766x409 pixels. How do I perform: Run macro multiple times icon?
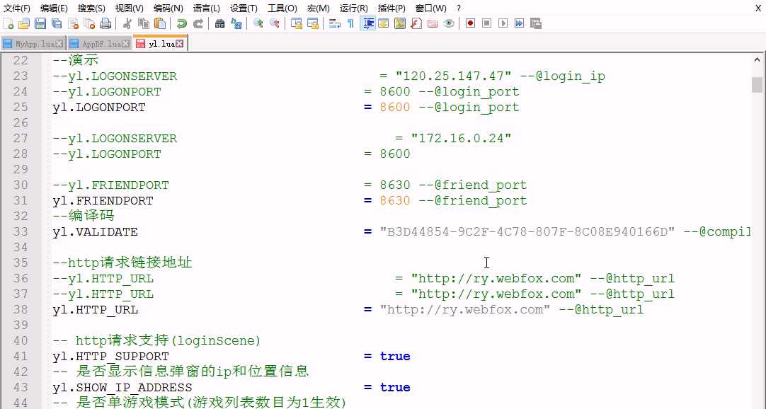click(520, 23)
